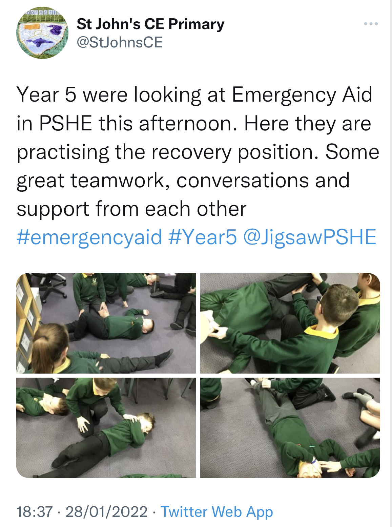Open the #Year5 hashtag

202,237
